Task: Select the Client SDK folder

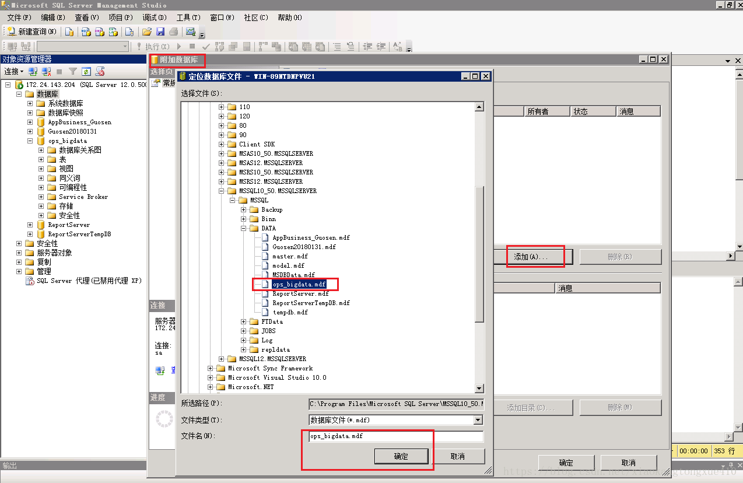Action: point(257,144)
